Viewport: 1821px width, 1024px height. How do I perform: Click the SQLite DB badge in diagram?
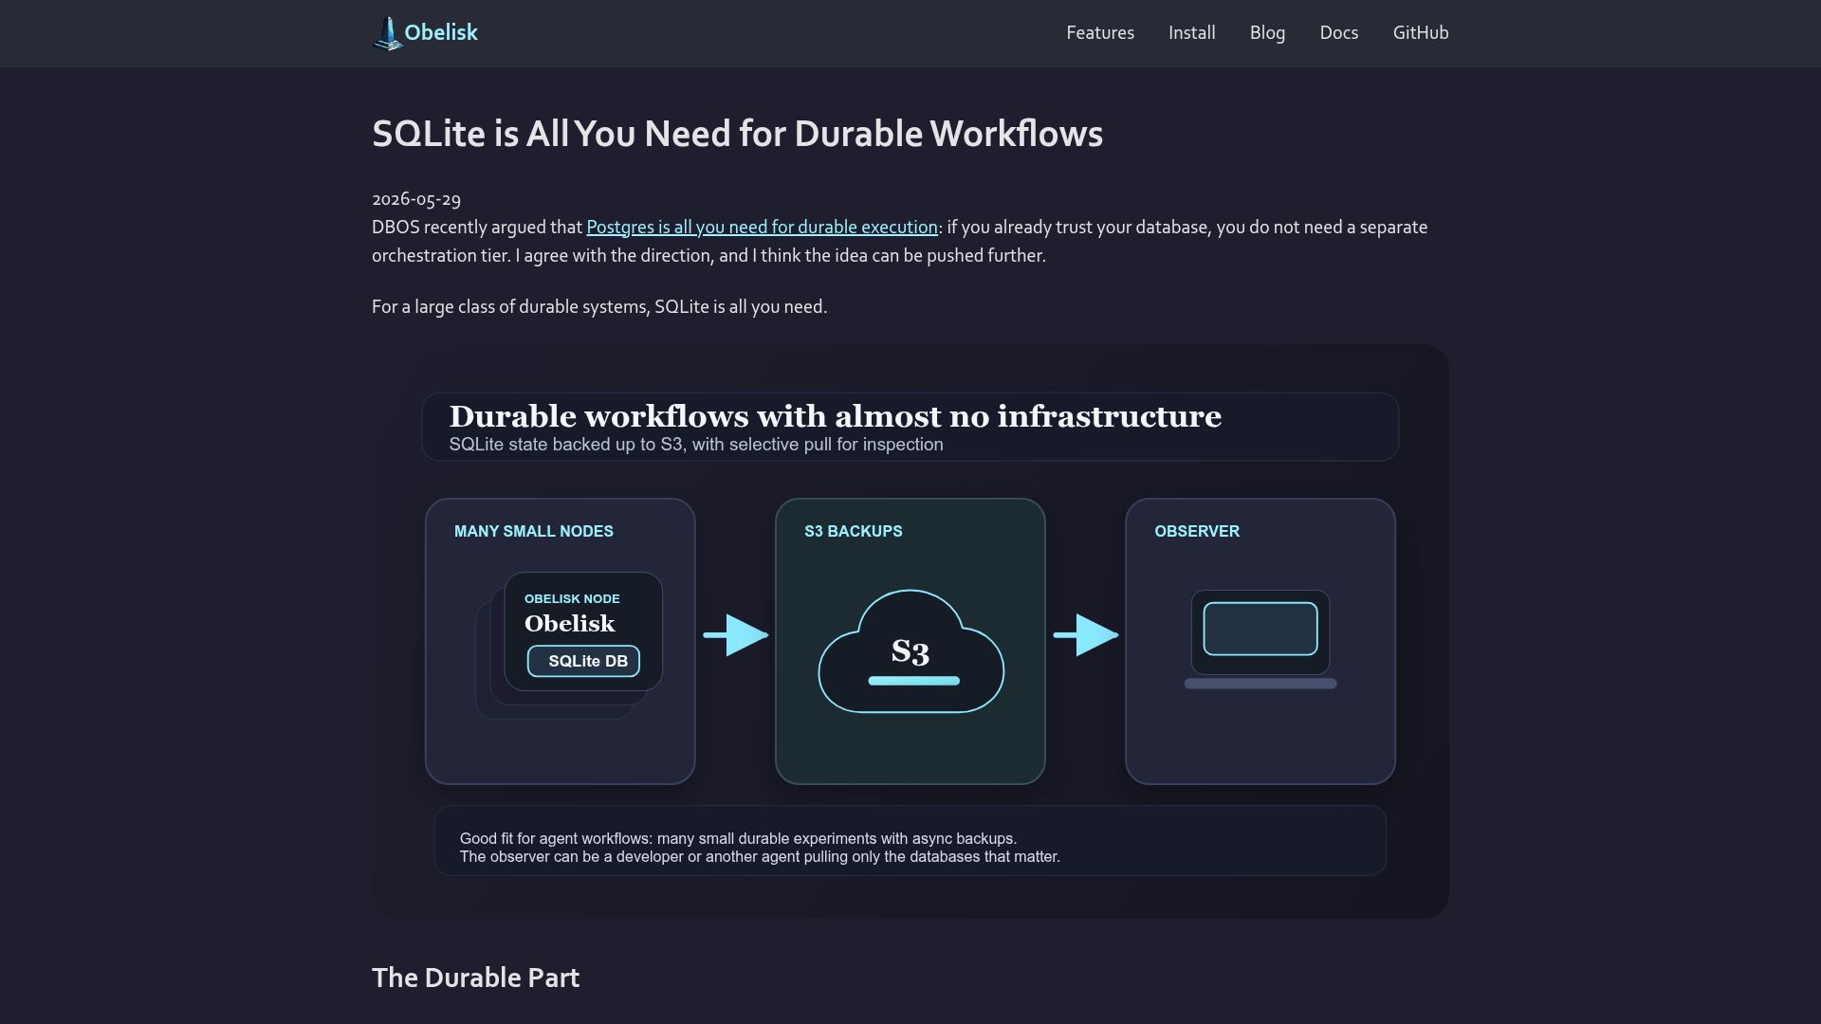click(x=583, y=661)
